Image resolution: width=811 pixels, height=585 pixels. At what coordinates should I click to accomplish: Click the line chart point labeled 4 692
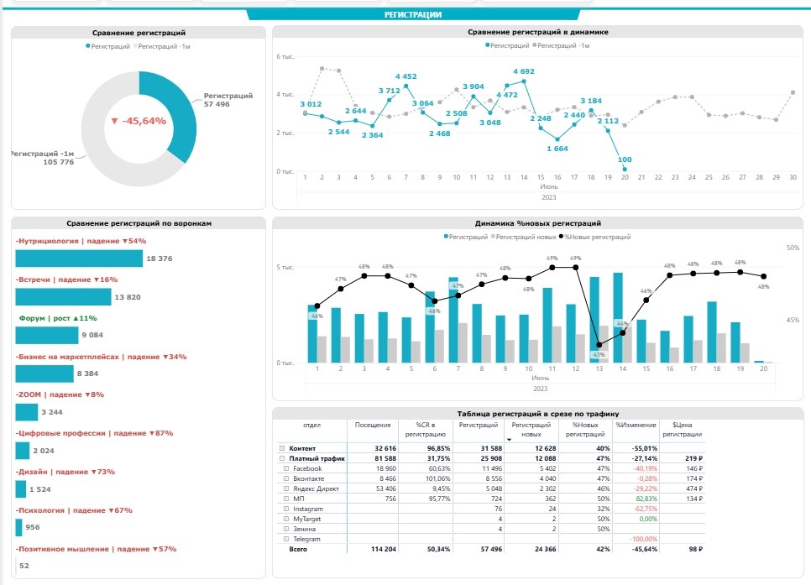pos(524,81)
